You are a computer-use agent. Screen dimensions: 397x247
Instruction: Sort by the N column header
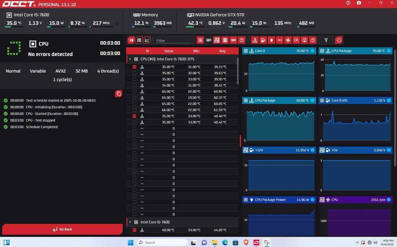pos(147,51)
